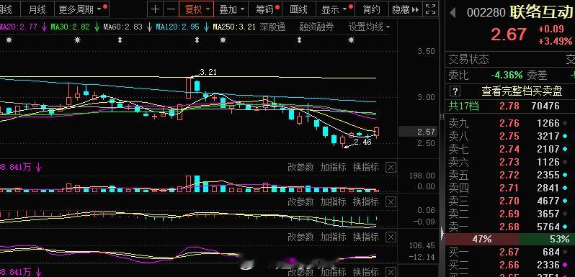Click the diamond icon on the 买一 row
The height and width of the screenshot is (277, 575).
click(x=566, y=252)
